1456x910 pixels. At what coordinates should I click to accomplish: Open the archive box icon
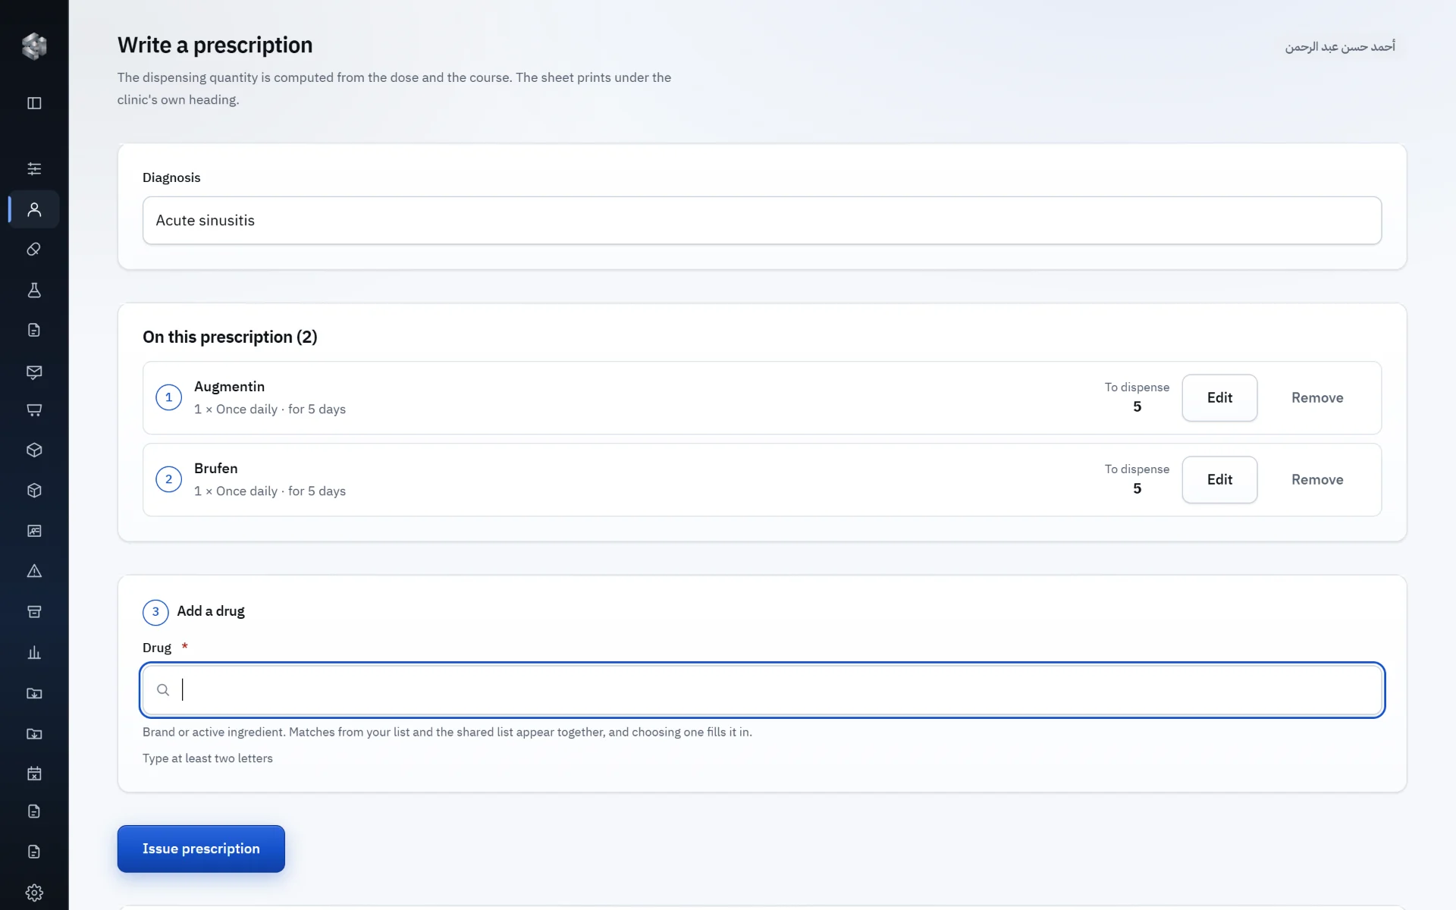(x=34, y=611)
